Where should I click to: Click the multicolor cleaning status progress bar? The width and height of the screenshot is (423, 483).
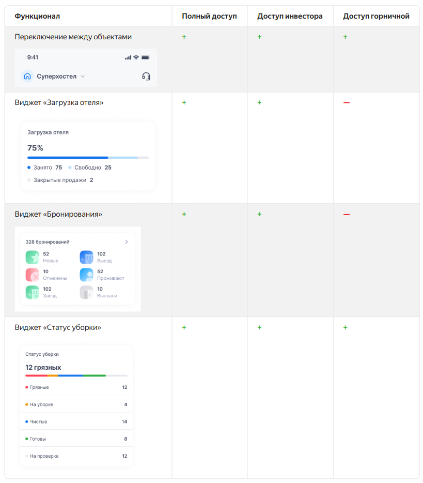(76, 375)
